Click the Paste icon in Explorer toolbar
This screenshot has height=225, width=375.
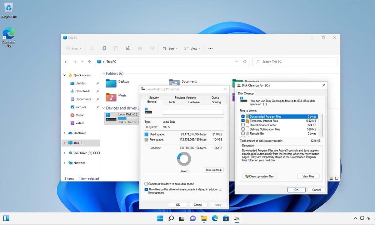tap(116, 48)
